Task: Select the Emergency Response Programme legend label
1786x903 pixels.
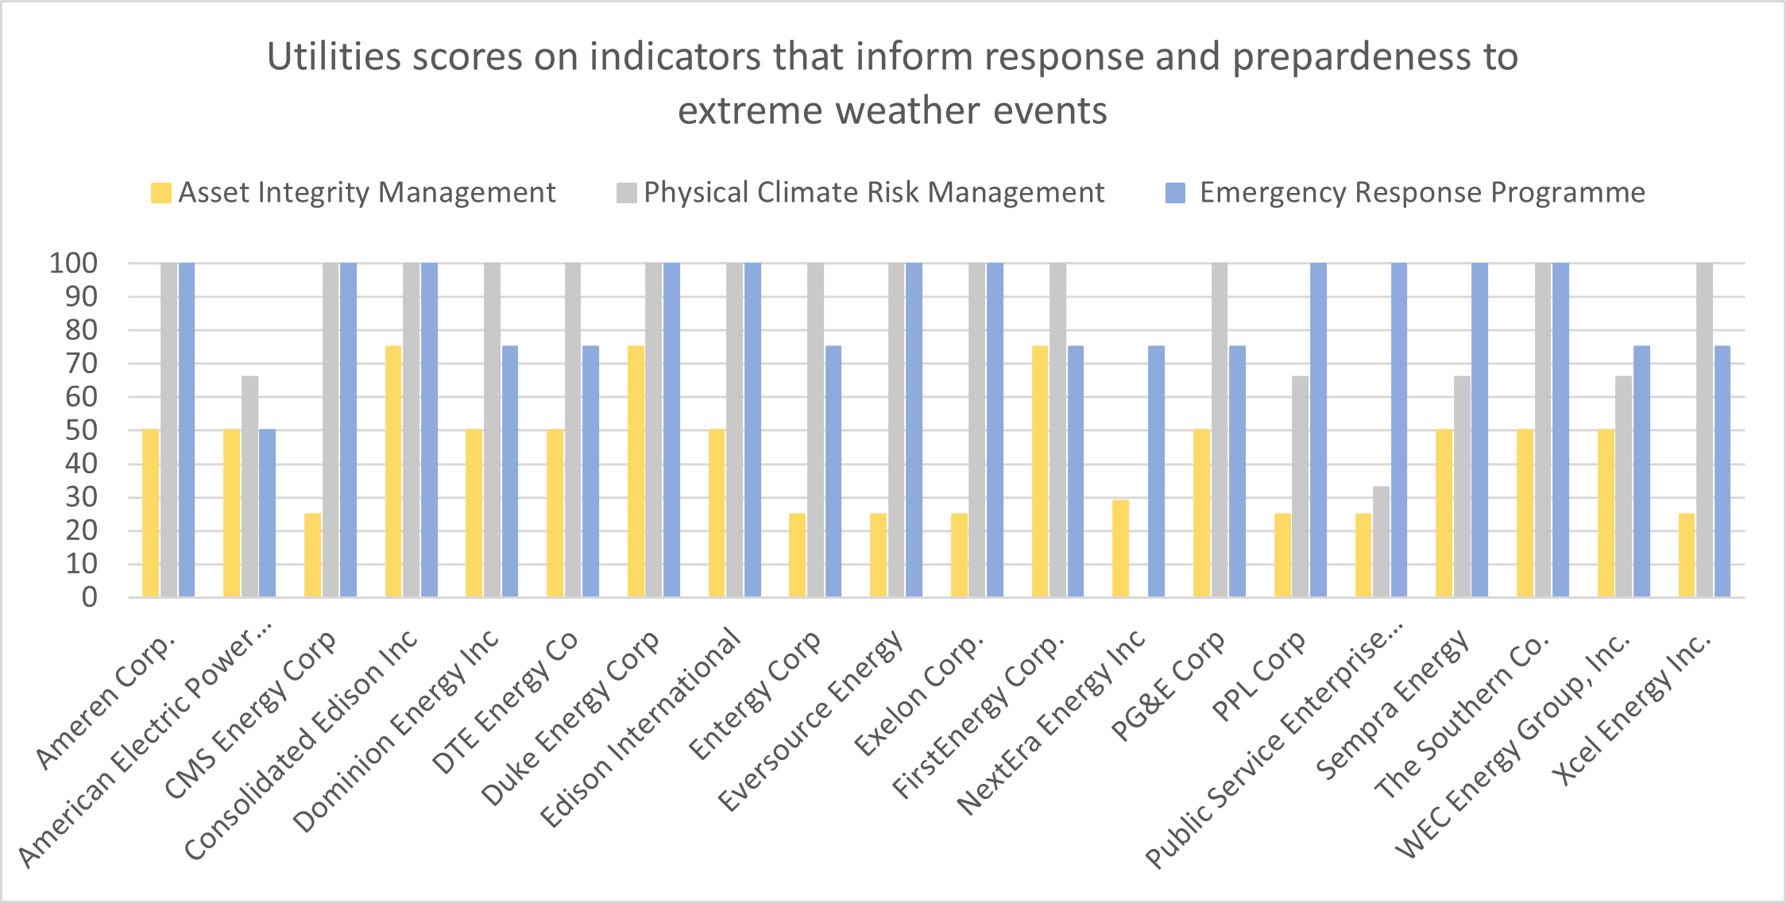Action: coord(1422,193)
